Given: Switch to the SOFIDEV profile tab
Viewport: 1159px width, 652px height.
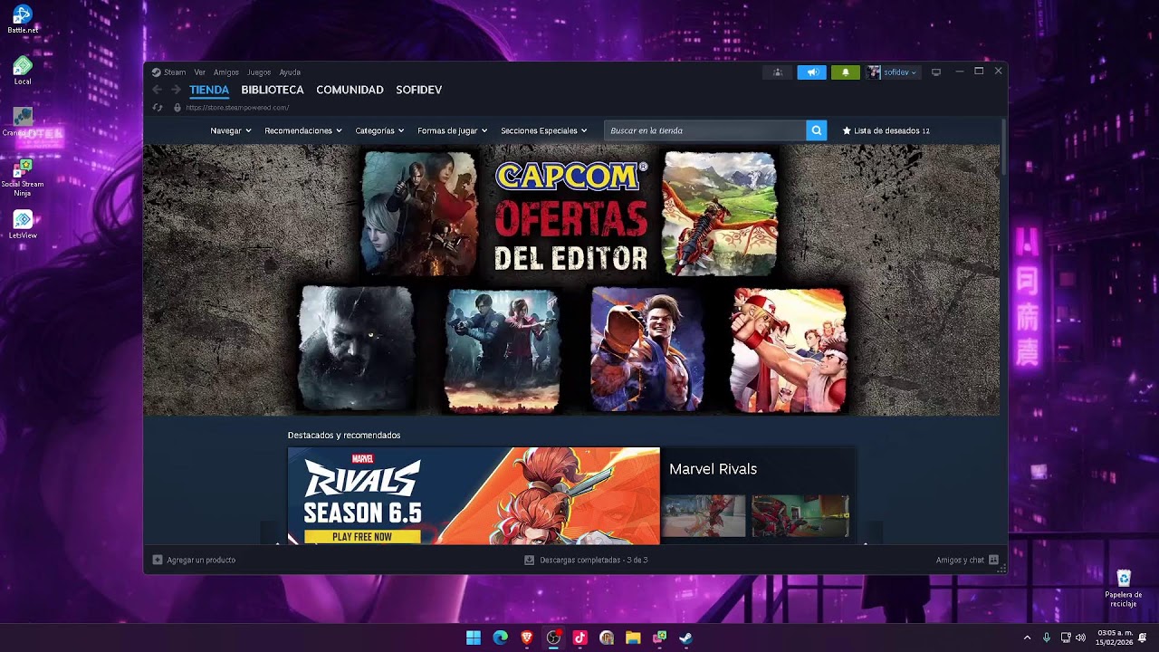Looking at the screenshot, I should (418, 90).
